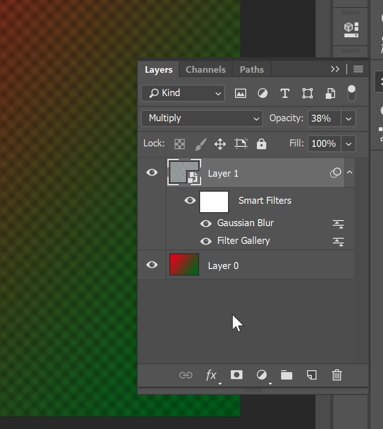Image resolution: width=383 pixels, height=429 pixels.
Task: Collapse panel with double-arrow icon
Action: tap(335, 69)
